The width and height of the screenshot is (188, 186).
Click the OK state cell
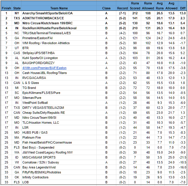pos(17,177)
